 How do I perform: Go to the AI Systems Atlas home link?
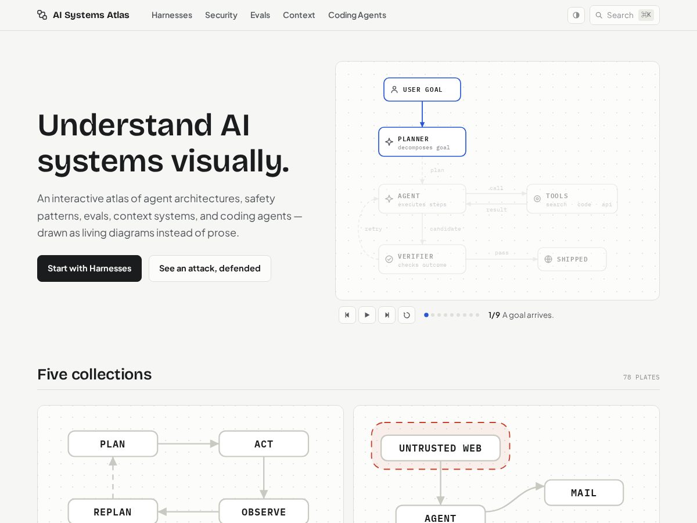pos(83,15)
